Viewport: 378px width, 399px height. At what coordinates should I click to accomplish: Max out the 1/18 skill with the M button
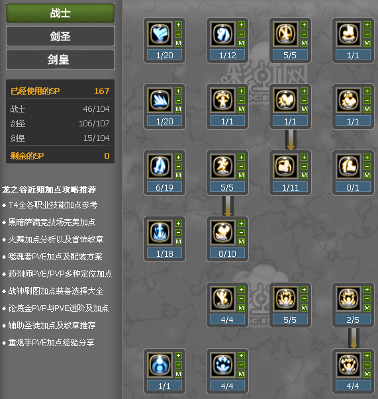click(x=179, y=242)
